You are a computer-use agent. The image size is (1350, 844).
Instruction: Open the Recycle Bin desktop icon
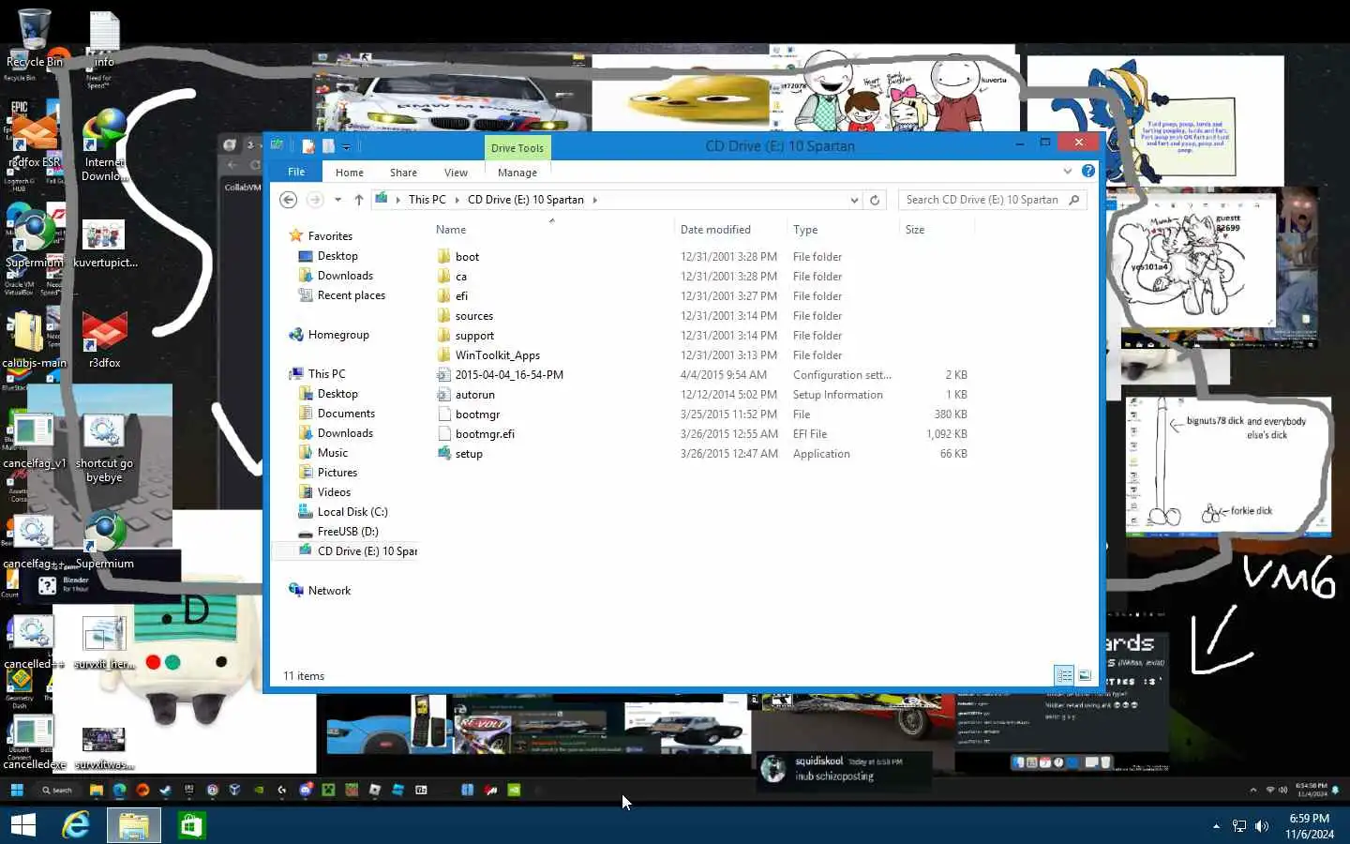point(35,38)
